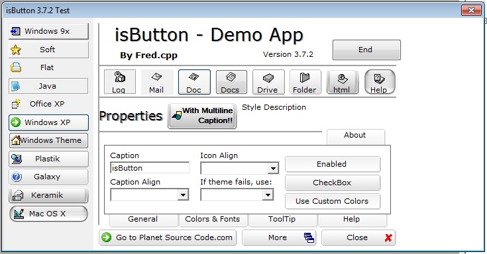Select the Mac OS X style button
The height and width of the screenshot is (254, 487).
(48, 214)
